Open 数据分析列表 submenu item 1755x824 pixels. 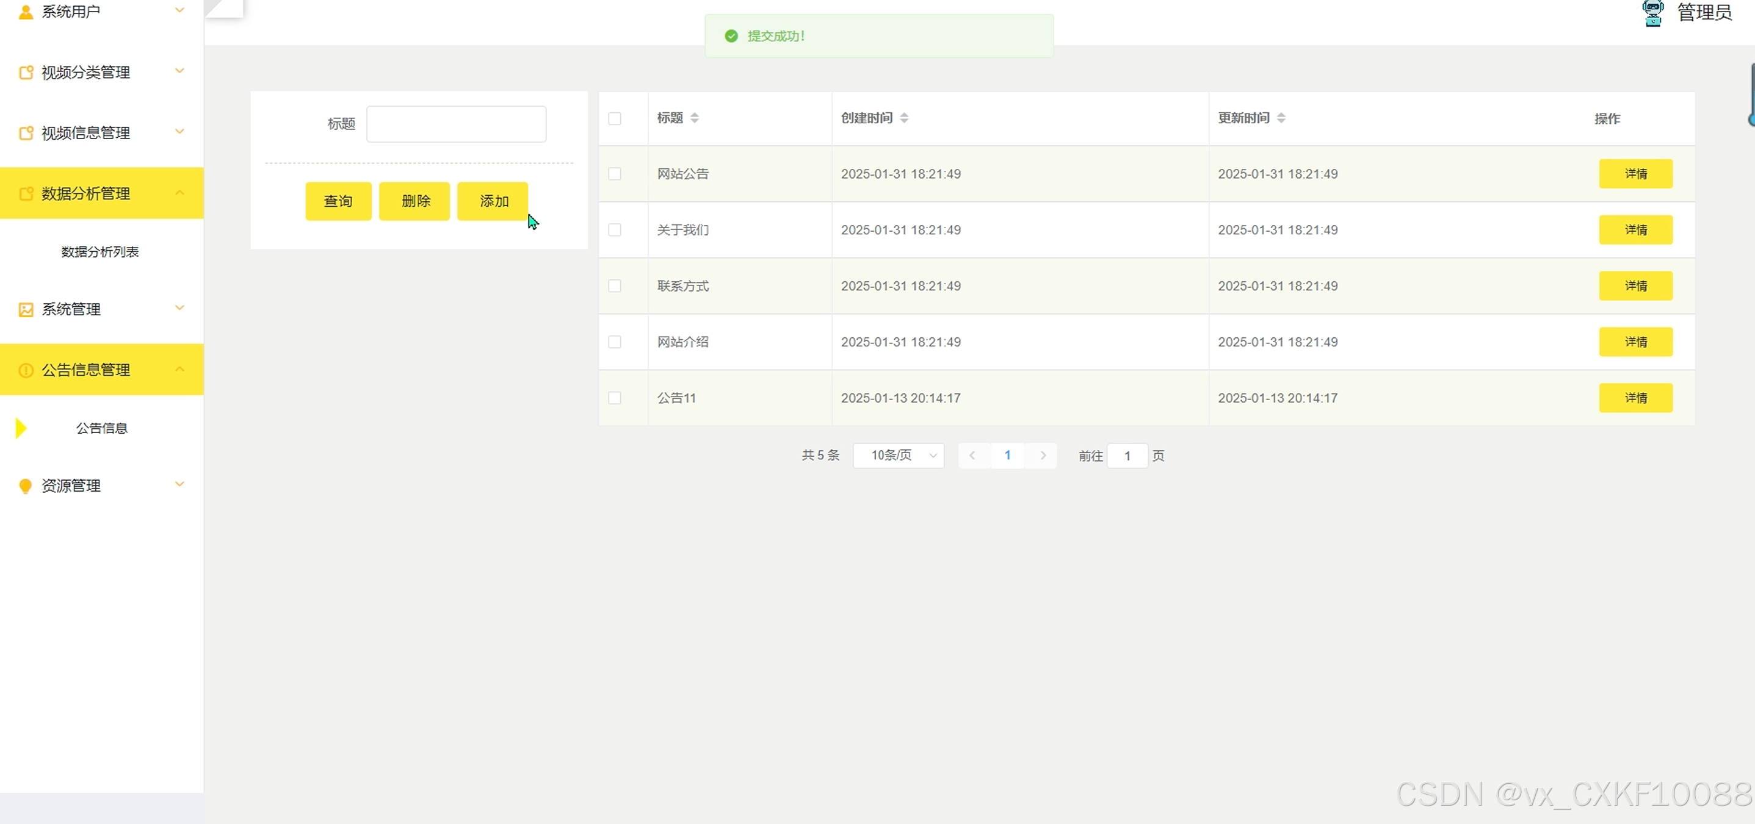100,252
